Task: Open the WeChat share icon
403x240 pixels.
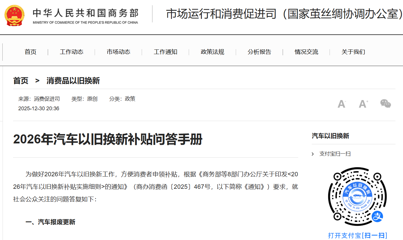Action: tap(385, 104)
